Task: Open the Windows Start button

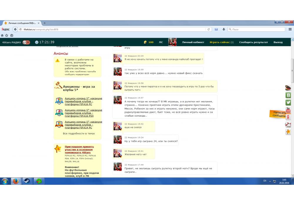Action: (x=5, y=181)
